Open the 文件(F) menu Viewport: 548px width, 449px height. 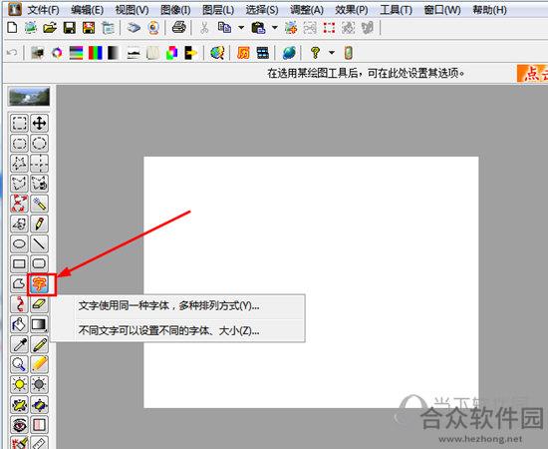click(x=44, y=10)
